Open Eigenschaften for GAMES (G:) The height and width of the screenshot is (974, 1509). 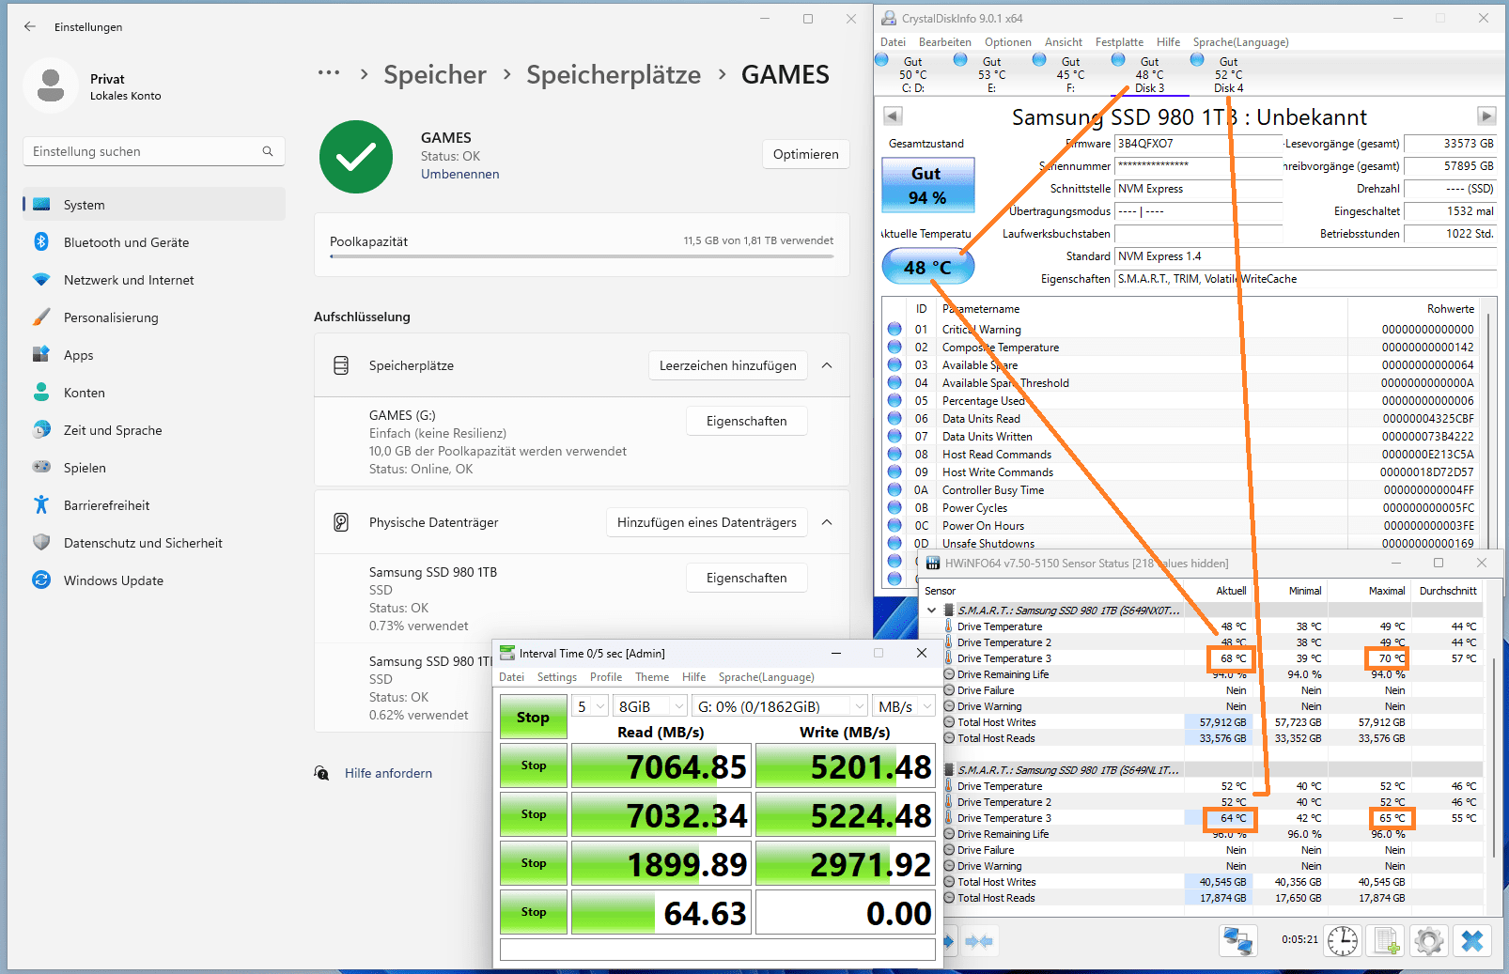[x=747, y=421]
